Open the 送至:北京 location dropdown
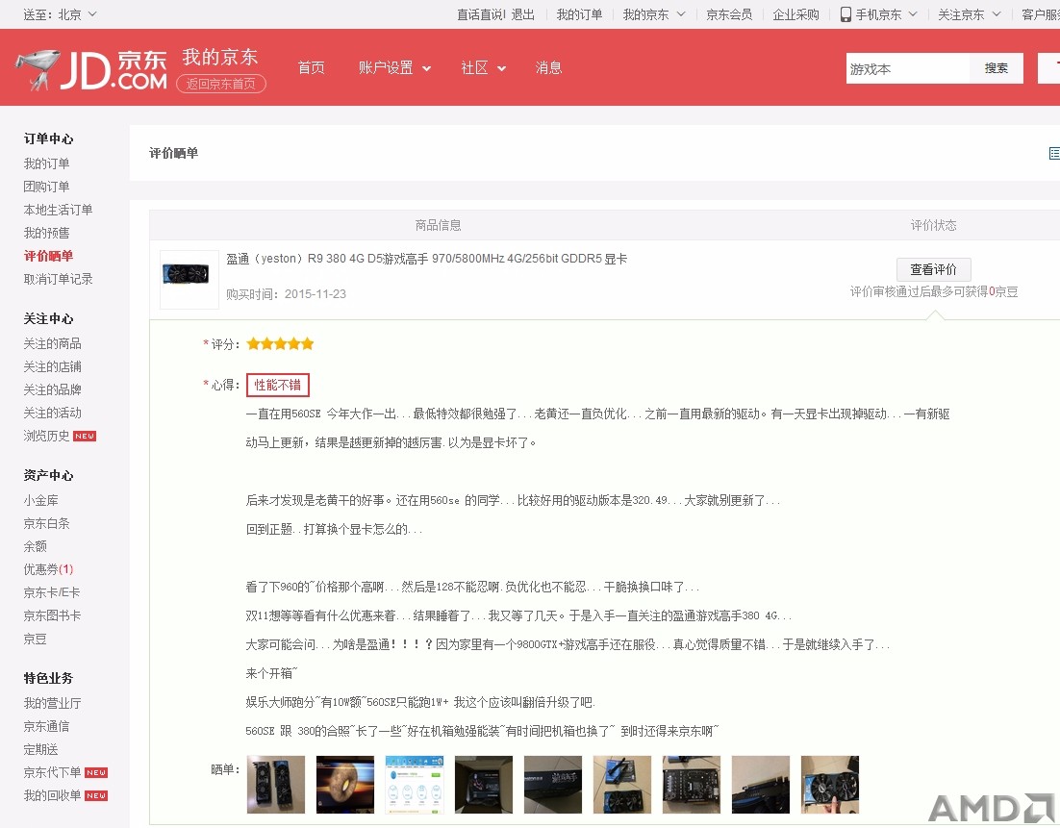1060x828 pixels. [x=60, y=14]
